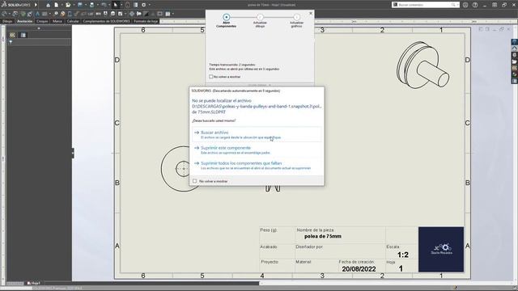
Task: Click the green Spell Checker icon
Action: pyautogui.click(x=23, y=14)
